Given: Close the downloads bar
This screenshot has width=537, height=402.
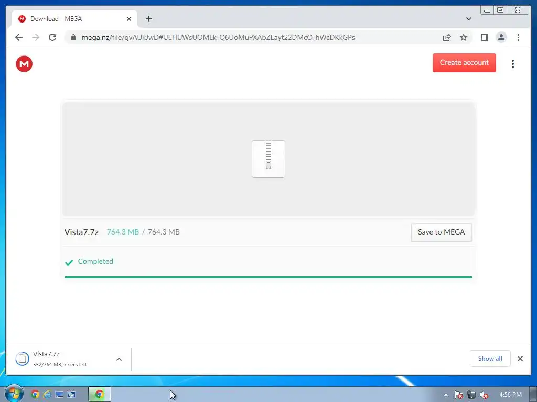Looking at the screenshot, I should (520, 359).
